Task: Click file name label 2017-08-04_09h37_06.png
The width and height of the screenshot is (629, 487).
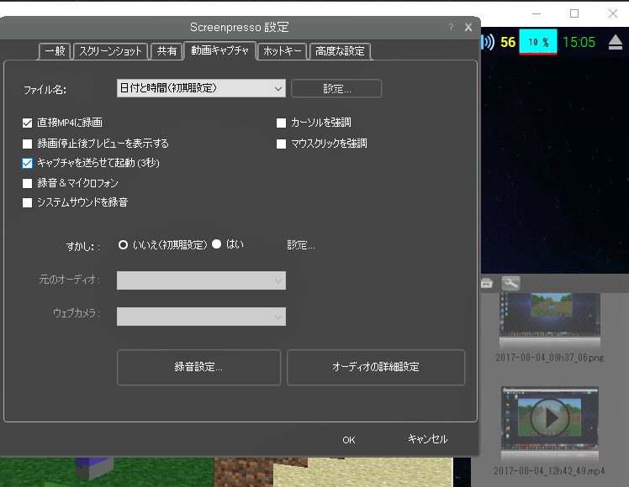Action: coord(550,358)
